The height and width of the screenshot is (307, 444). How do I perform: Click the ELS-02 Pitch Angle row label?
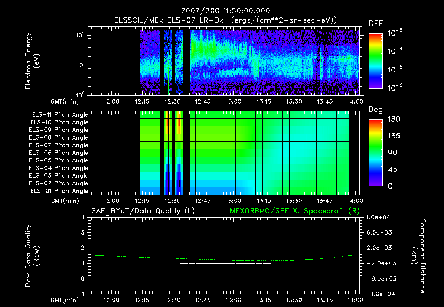click(x=59, y=183)
